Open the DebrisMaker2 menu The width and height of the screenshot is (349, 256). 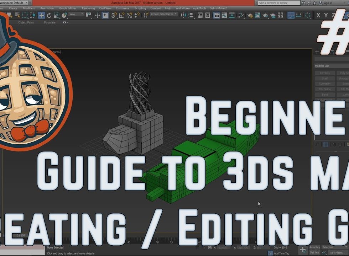click(x=218, y=8)
